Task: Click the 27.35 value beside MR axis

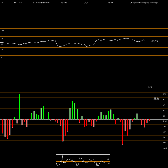Action: point(156,99)
